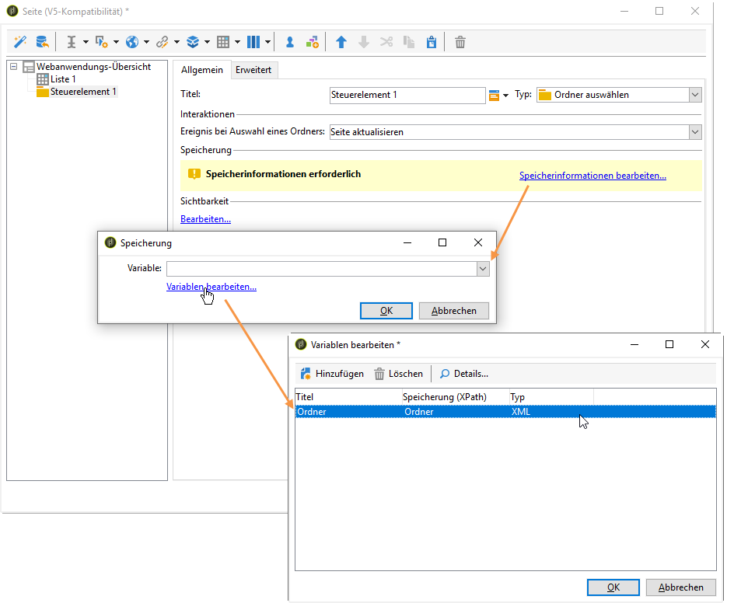Switch to the Erweitert tab

(253, 70)
